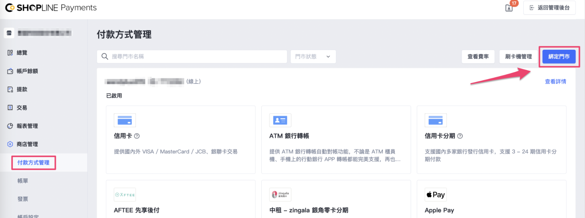Click the magnifier icon in the search box
Viewport: 585px width, 218px height.
(x=104, y=56)
